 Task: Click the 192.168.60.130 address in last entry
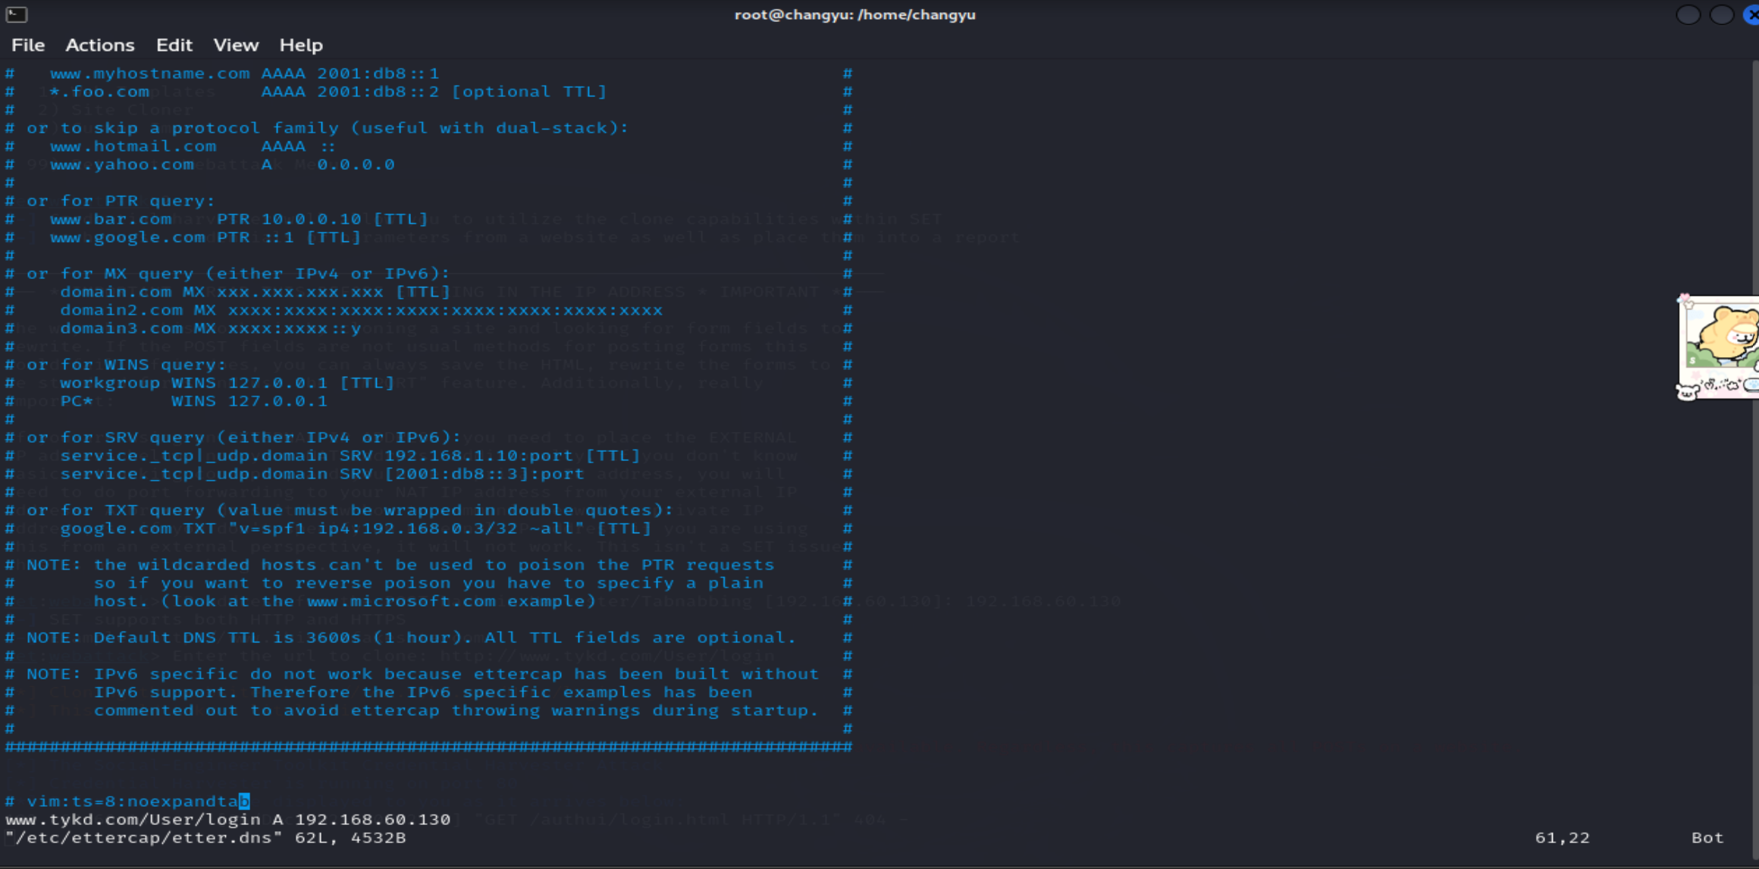[x=372, y=820]
